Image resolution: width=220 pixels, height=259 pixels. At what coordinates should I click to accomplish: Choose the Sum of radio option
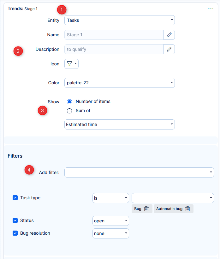[x=70, y=111]
